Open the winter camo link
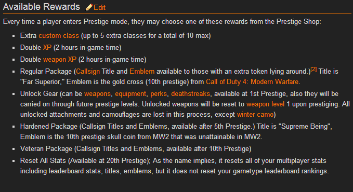353x192 pixels. click(x=255, y=115)
